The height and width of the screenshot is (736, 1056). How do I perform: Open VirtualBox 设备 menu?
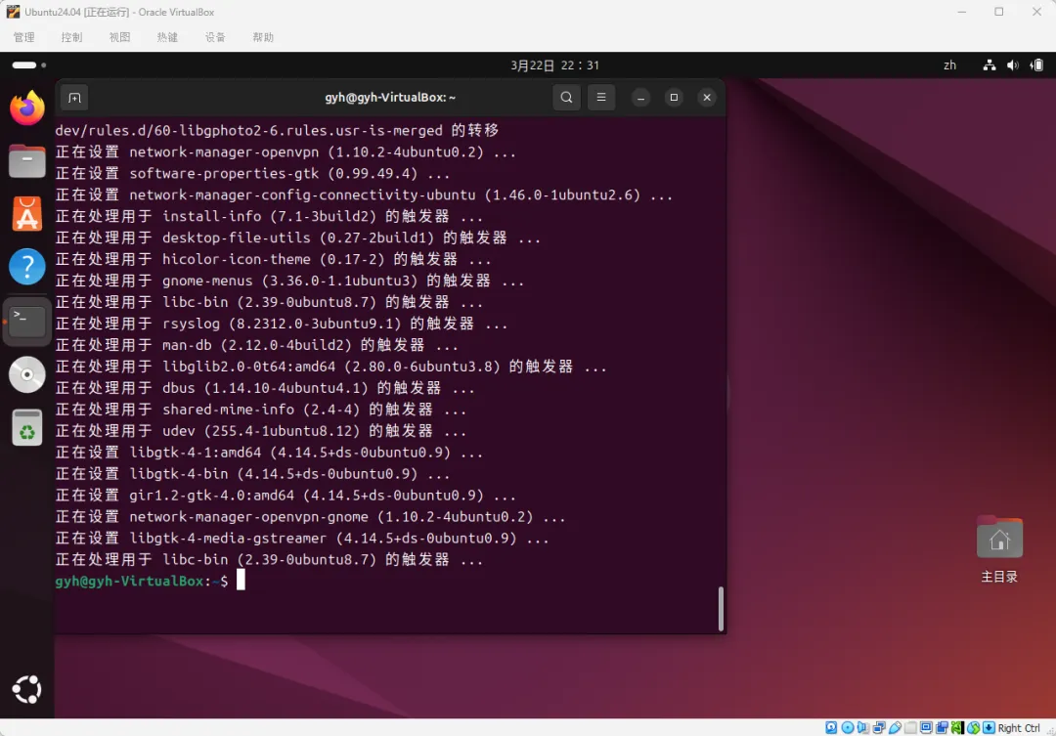click(x=215, y=37)
